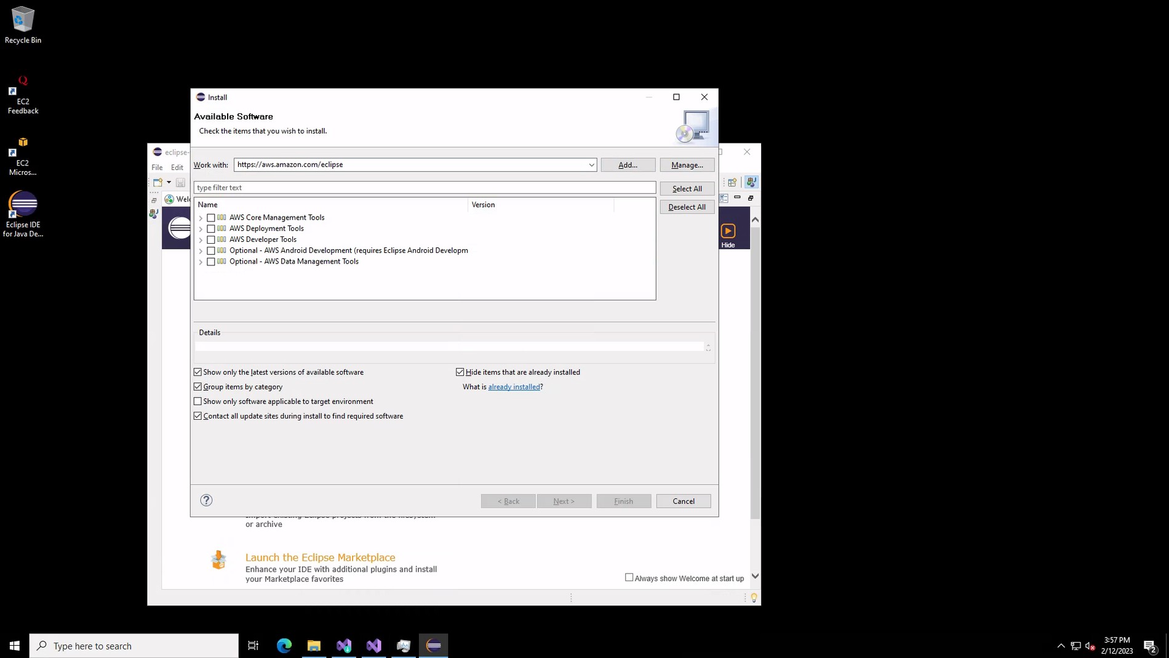Launch Microsoft Edge from taskbar
Image resolution: width=1169 pixels, height=658 pixels.
[x=284, y=646]
